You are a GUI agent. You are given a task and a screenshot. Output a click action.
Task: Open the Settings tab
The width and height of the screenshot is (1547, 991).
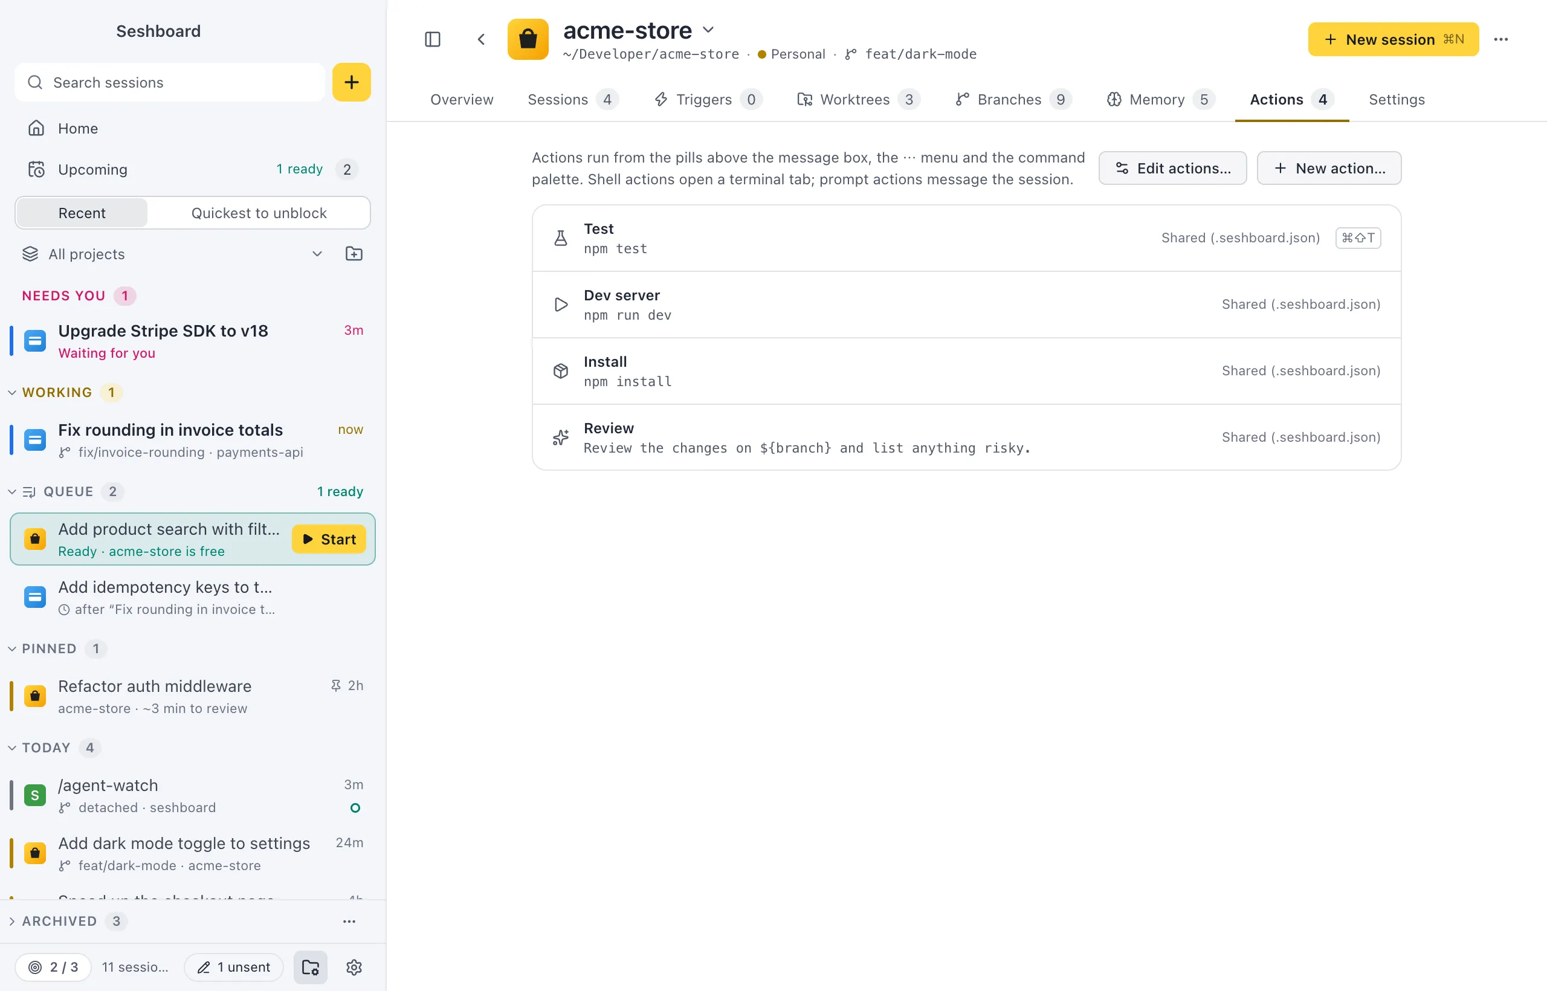[x=1397, y=99]
